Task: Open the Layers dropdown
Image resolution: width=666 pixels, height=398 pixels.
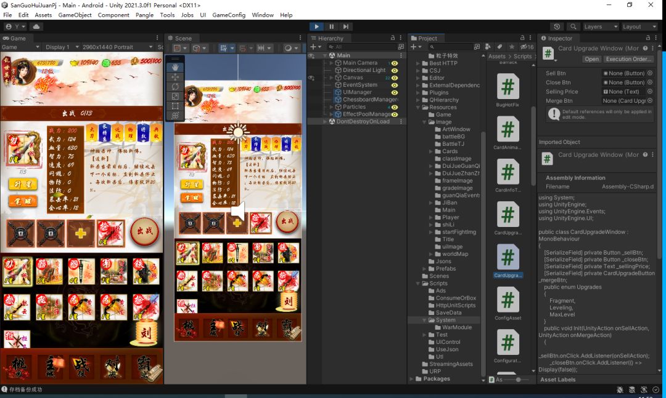Action: [600, 26]
